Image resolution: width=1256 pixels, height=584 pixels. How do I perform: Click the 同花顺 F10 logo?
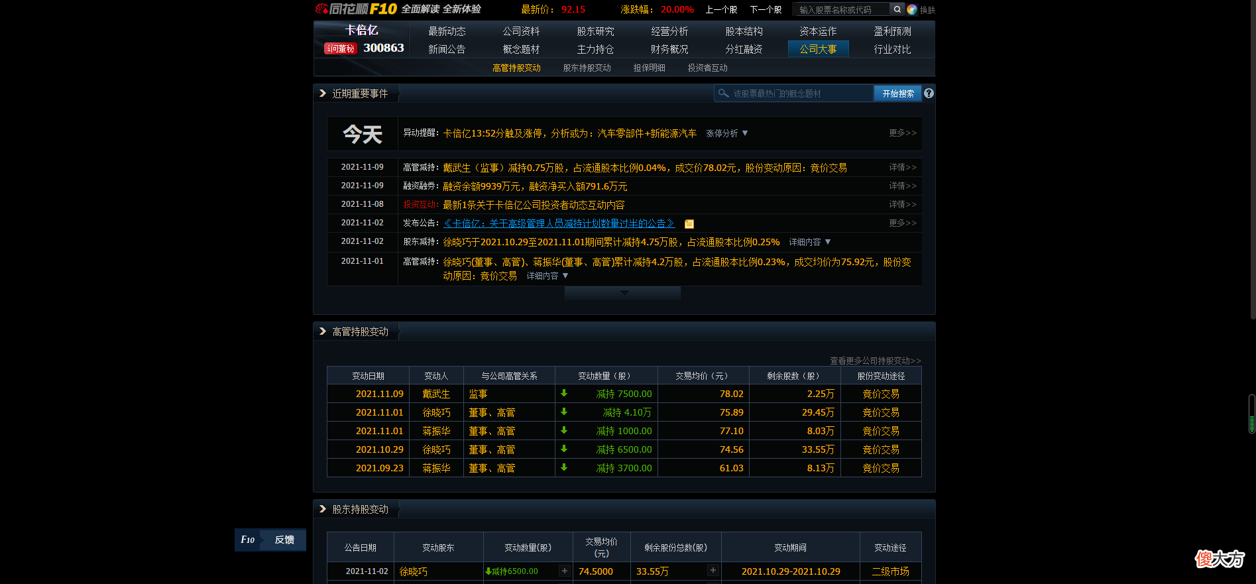(x=356, y=9)
